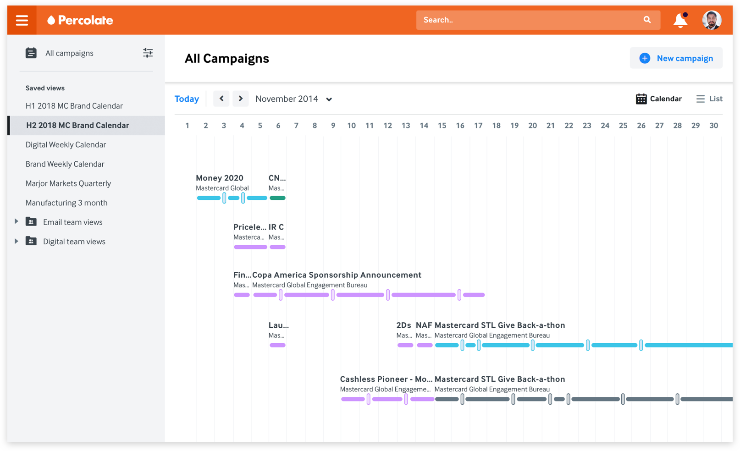Open the hamburger navigation menu
Viewport: 740px width, 451px height.
pyautogui.click(x=22, y=20)
